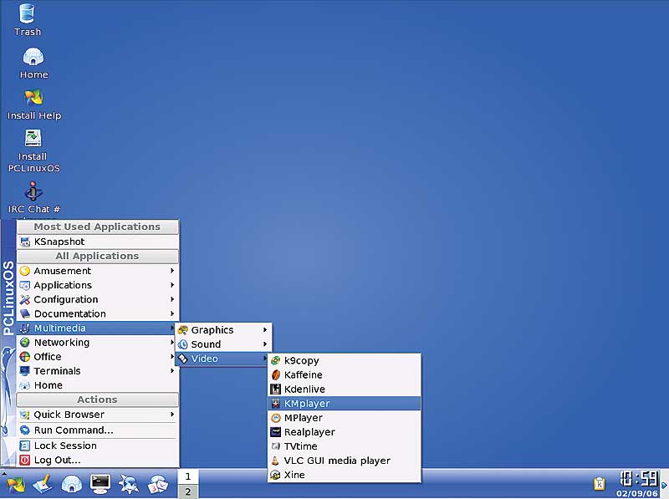This screenshot has height=499, width=669.
Task: Launch Kdenlive from the Video submenu
Action: click(x=345, y=390)
